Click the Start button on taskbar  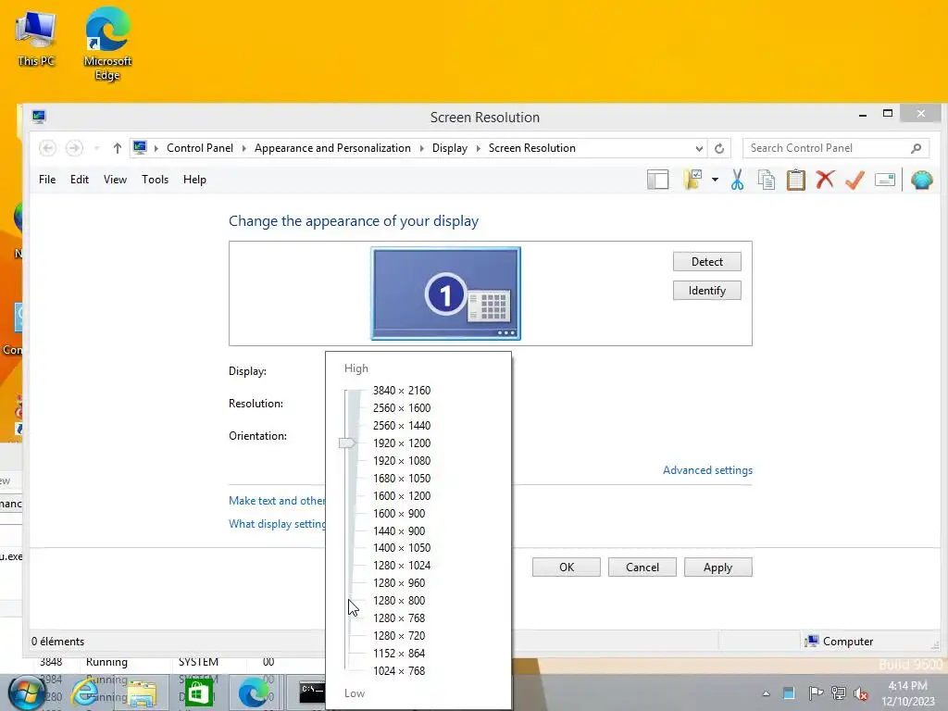click(27, 692)
